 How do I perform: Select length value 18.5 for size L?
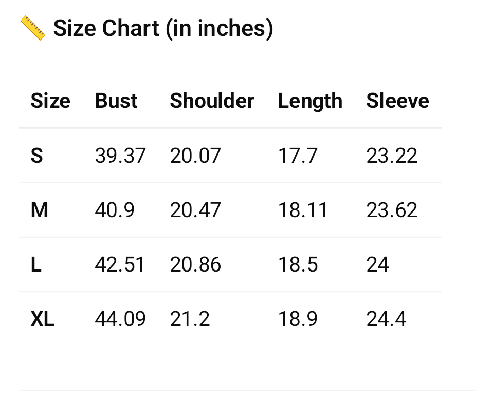(x=298, y=265)
